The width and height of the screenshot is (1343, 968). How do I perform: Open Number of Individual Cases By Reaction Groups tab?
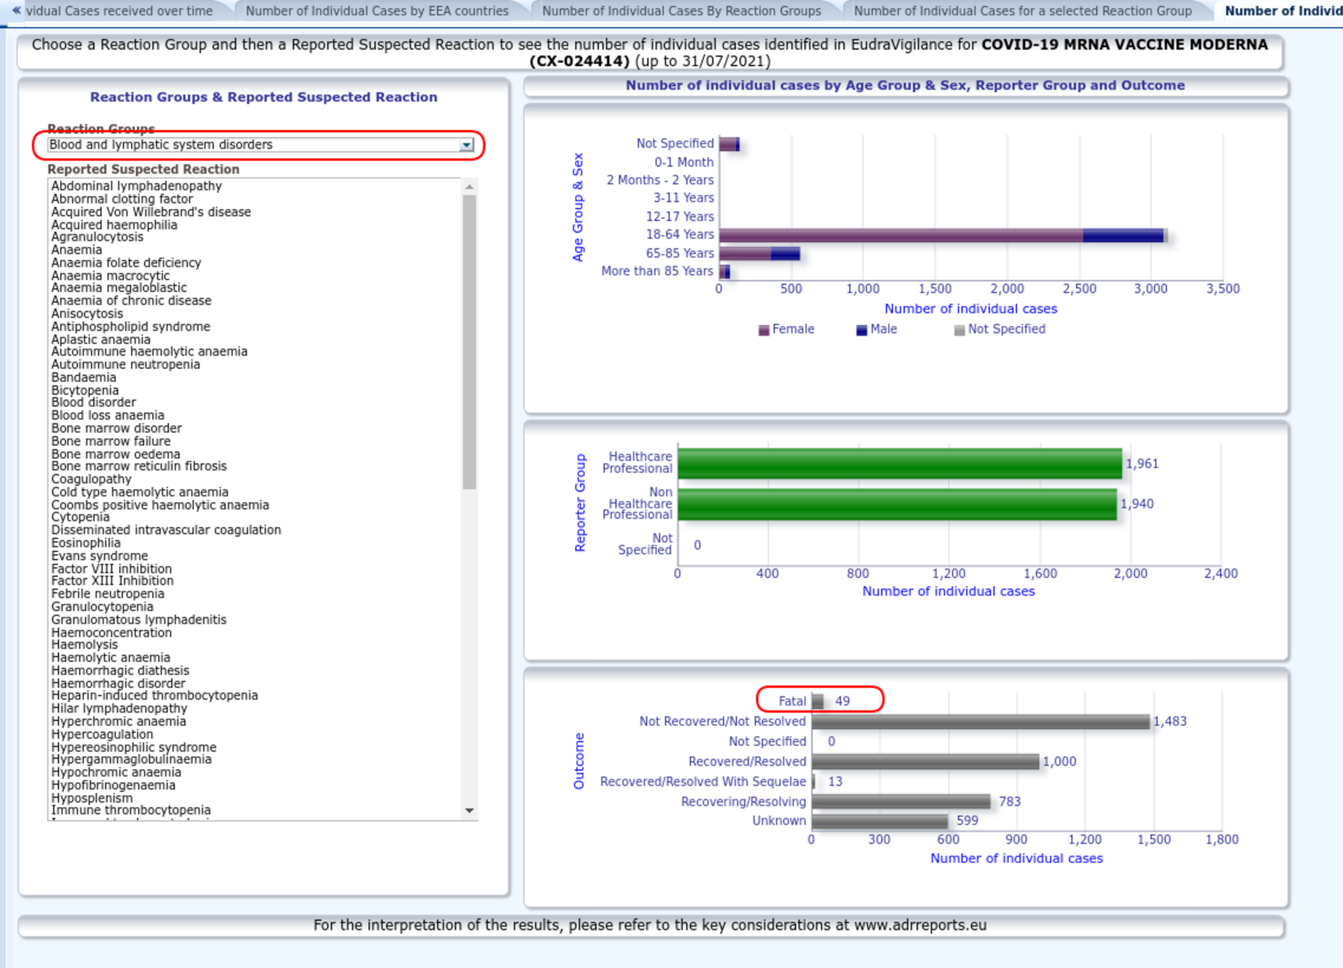pyautogui.click(x=681, y=11)
